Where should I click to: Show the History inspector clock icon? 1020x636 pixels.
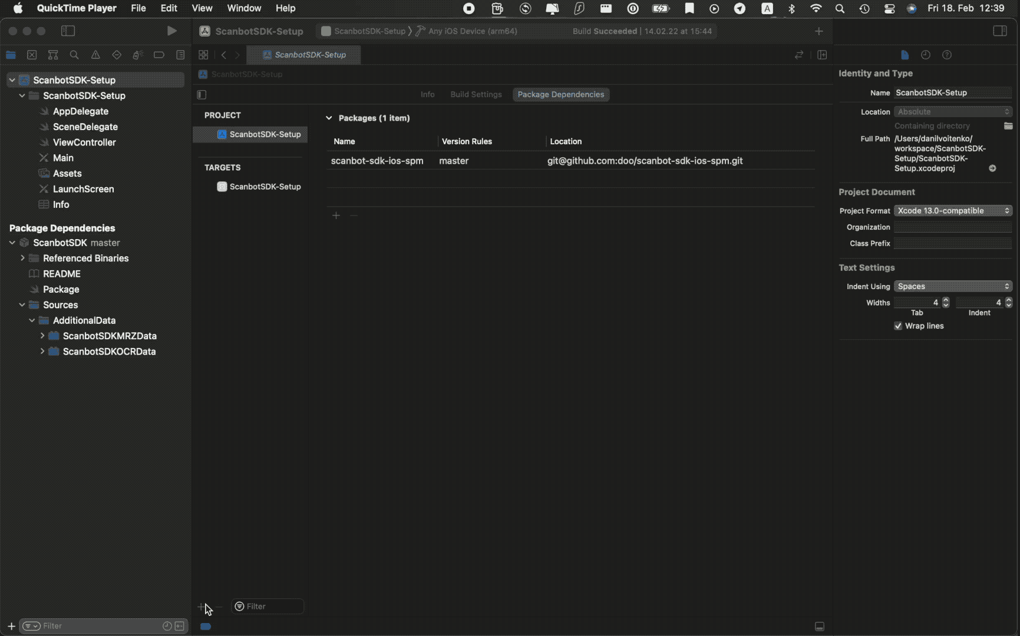tap(926, 55)
